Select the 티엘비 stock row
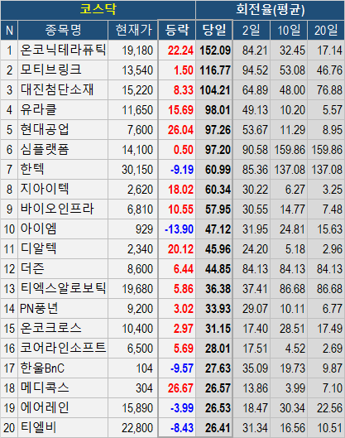This screenshot has width=345, height=438. coord(38,427)
